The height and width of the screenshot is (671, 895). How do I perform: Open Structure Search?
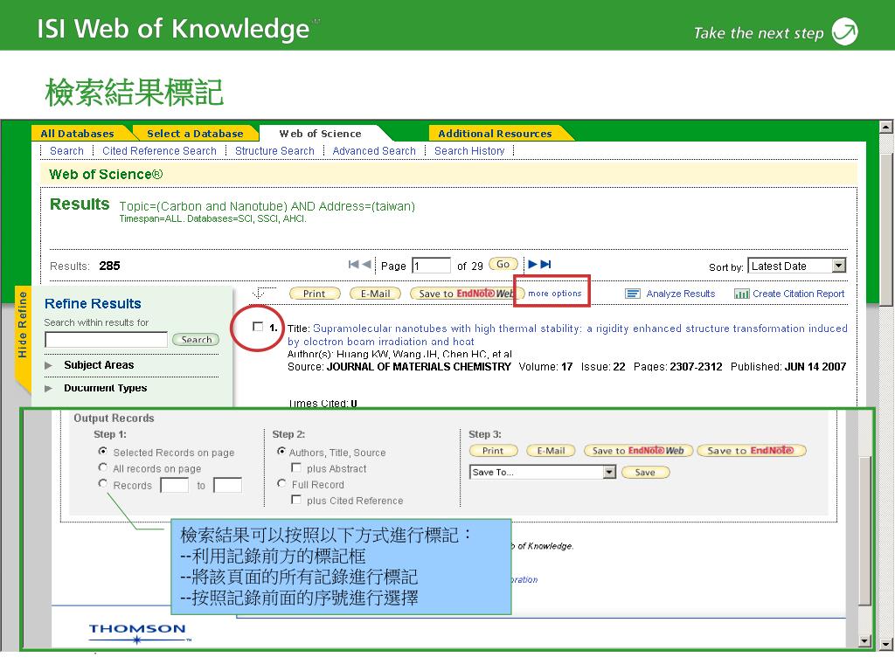coord(274,150)
